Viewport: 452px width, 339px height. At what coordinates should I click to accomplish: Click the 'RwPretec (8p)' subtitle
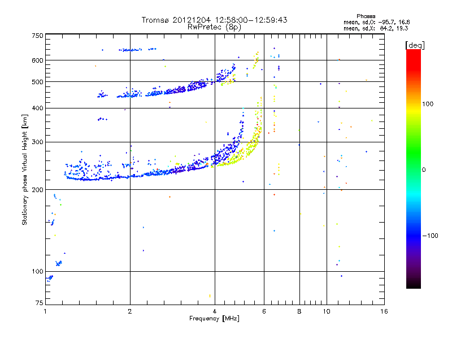click(214, 27)
